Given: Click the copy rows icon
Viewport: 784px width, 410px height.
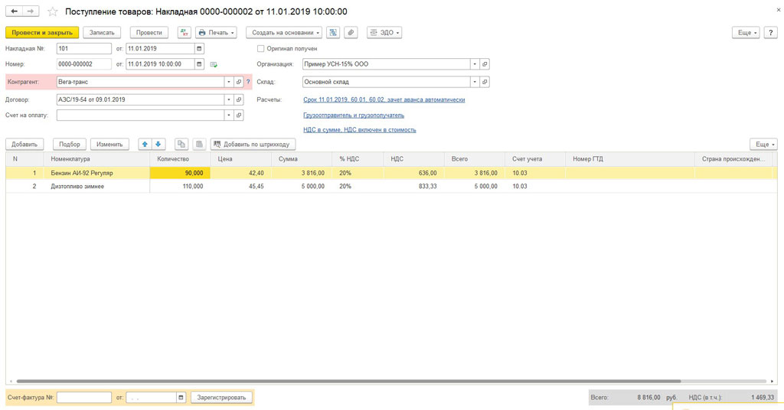Looking at the screenshot, I should tap(181, 144).
